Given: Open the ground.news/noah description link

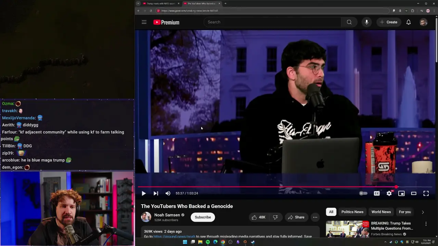Looking at the screenshot, I should click(174, 236).
